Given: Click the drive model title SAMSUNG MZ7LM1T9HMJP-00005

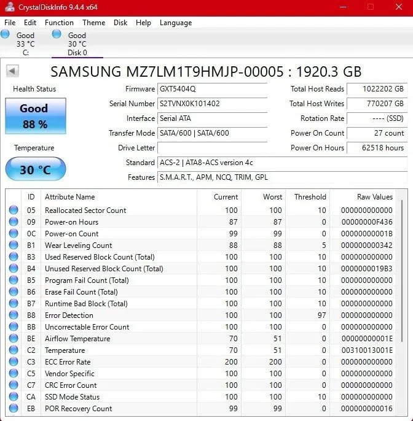Looking at the screenshot, I should 167,72.
